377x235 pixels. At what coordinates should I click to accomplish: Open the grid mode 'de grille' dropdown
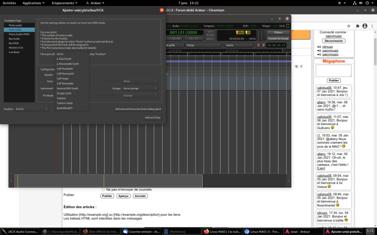click(175, 45)
